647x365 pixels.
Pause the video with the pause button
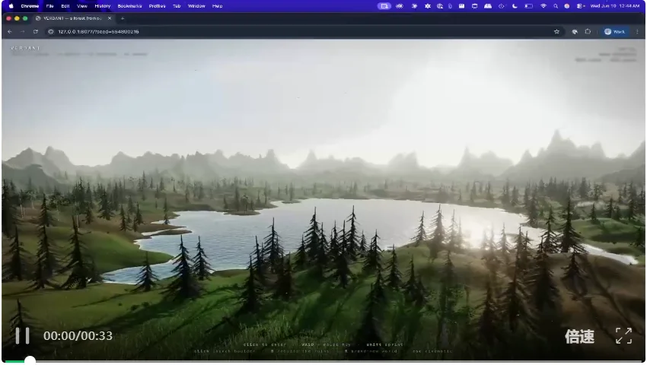pos(22,335)
